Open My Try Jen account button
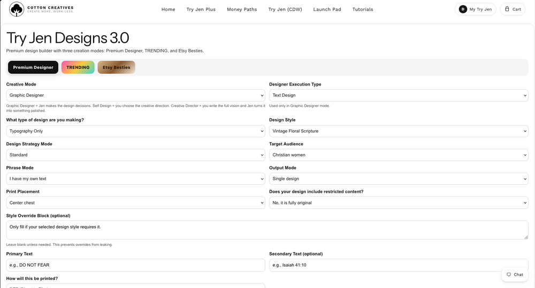This screenshot has width=535, height=288. click(475, 9)
